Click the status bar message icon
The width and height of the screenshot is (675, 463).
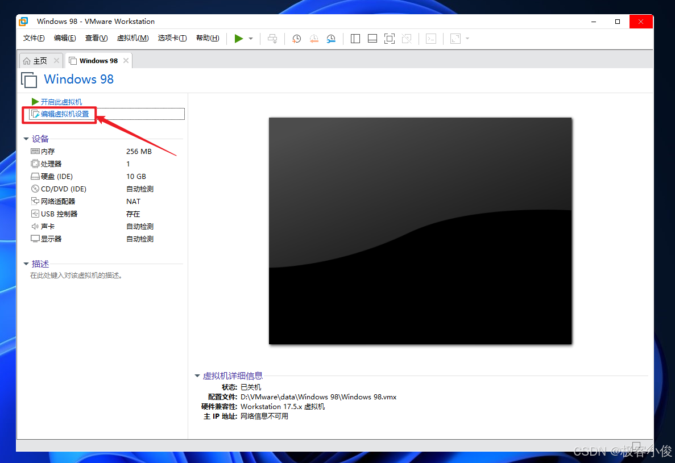point(637,445)
